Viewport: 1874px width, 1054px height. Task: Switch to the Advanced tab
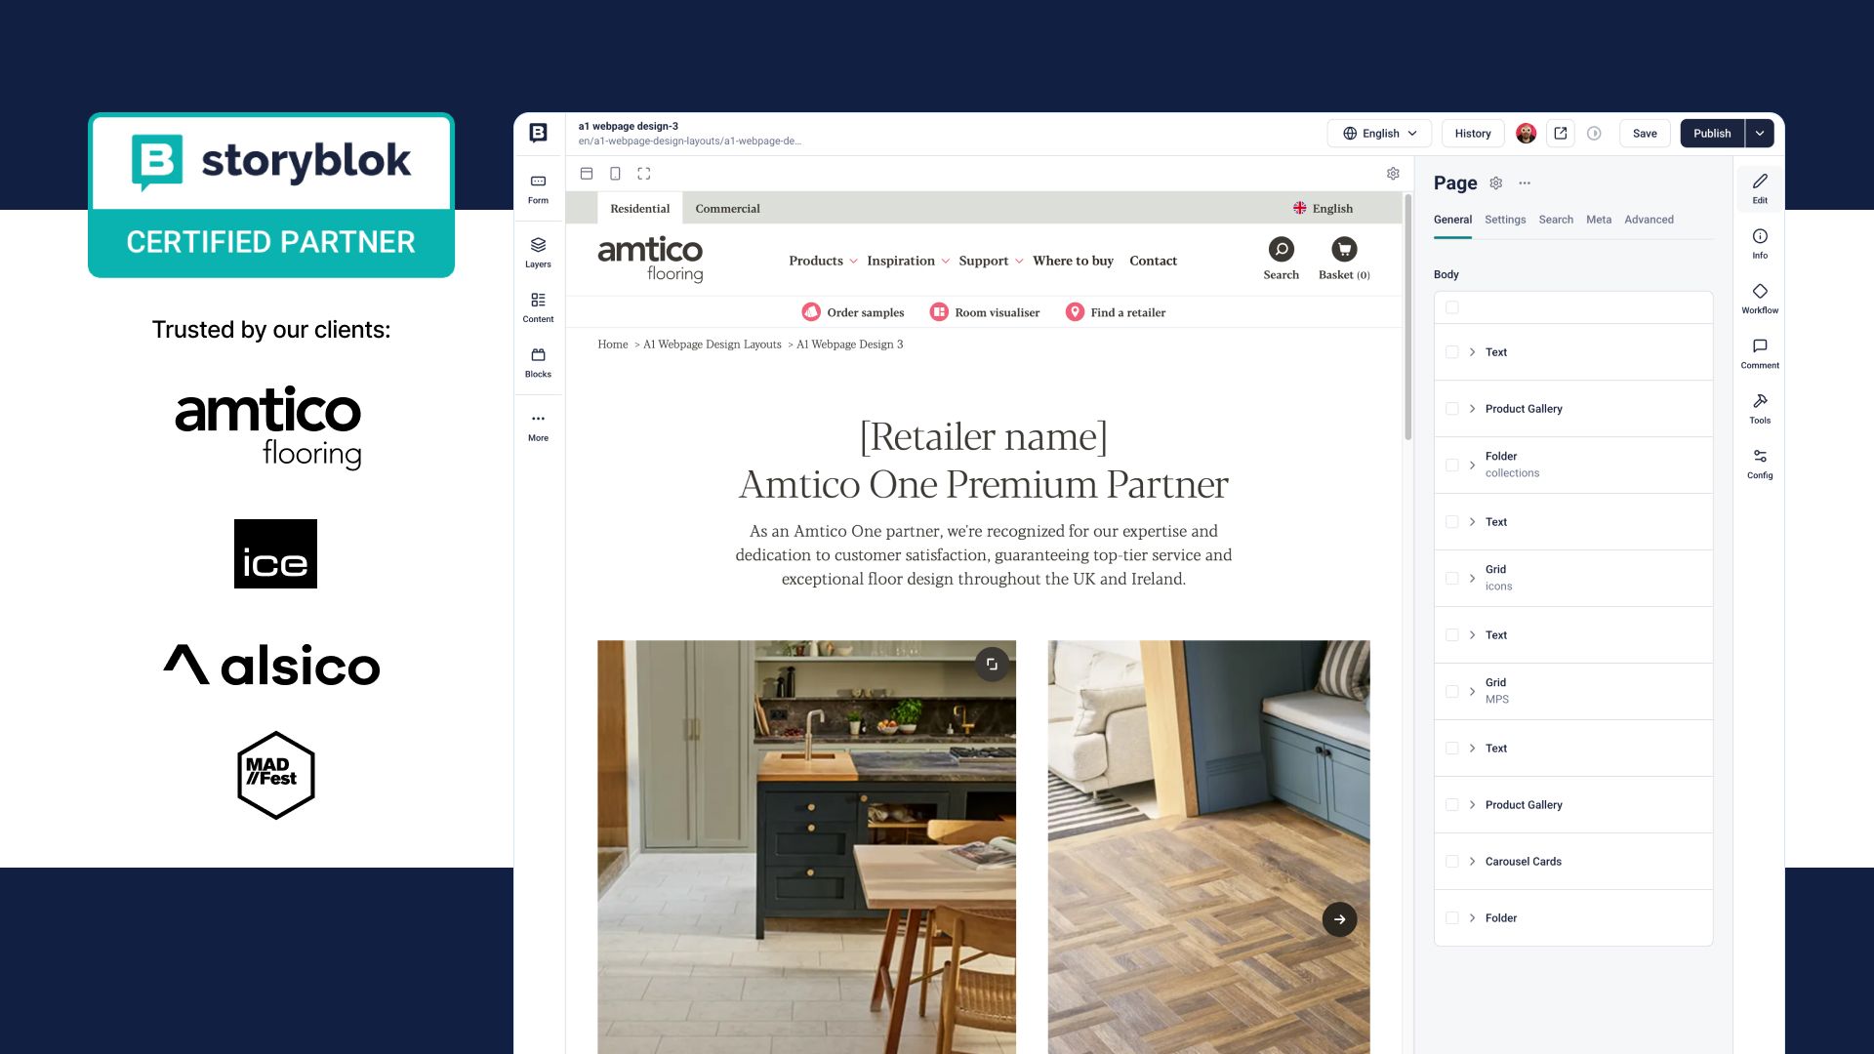pos(1649,220)
